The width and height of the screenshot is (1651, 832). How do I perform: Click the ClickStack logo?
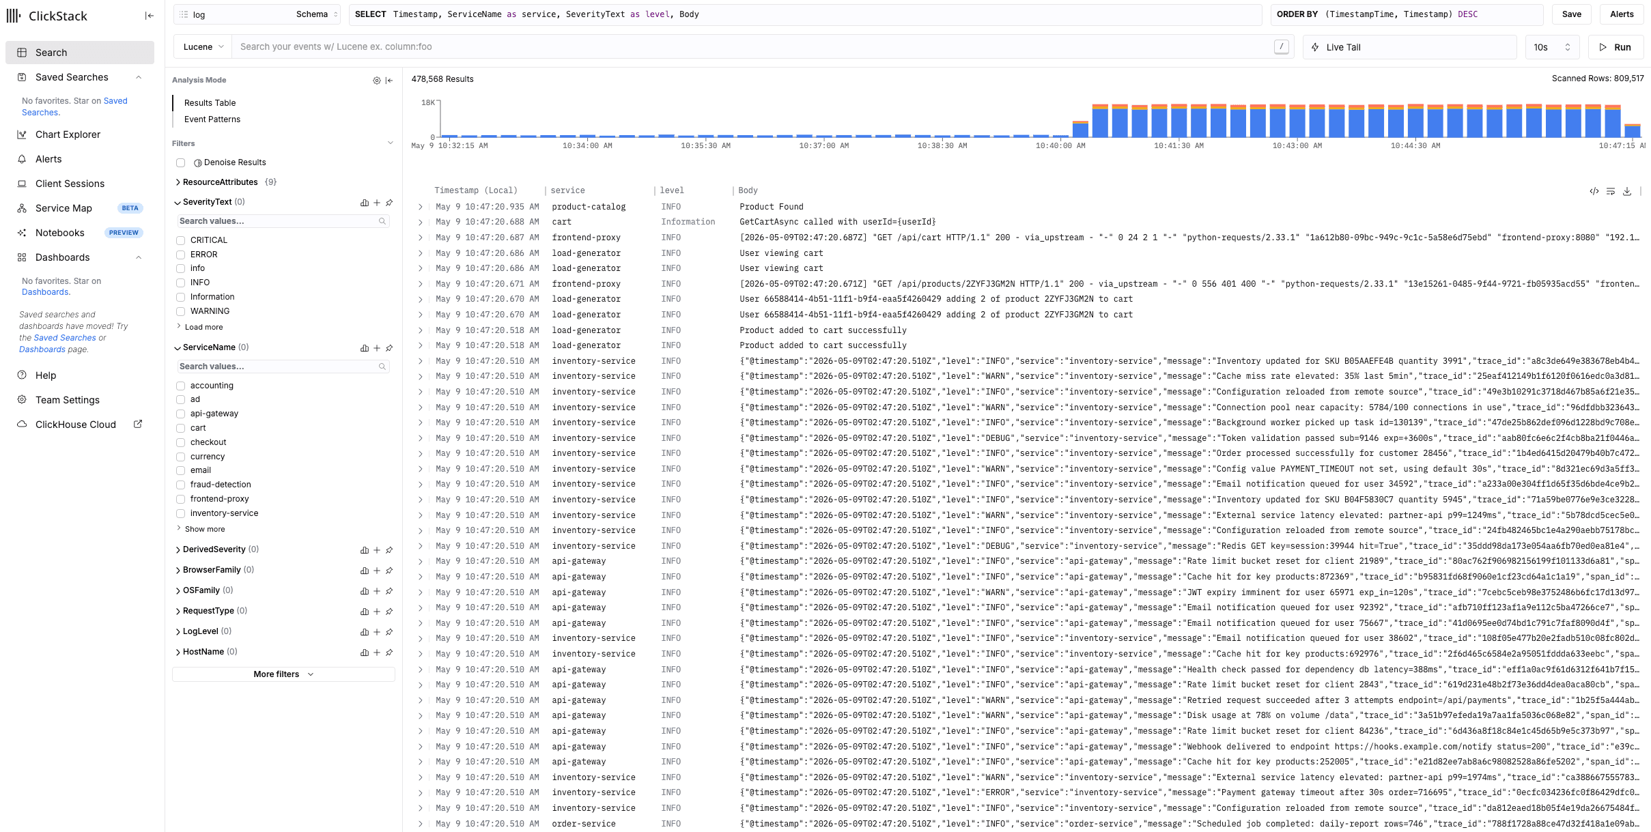point(47,16)
